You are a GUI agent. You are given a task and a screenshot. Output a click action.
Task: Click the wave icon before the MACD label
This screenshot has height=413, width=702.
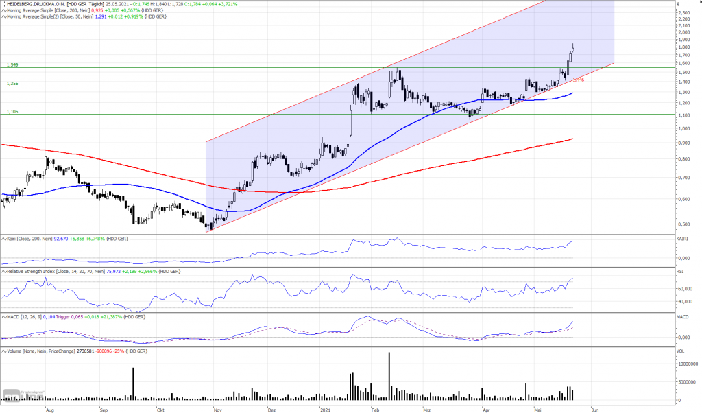click(x=3, y=317)
